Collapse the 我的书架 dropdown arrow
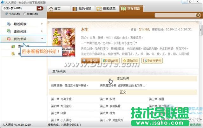 click(42, 39)
